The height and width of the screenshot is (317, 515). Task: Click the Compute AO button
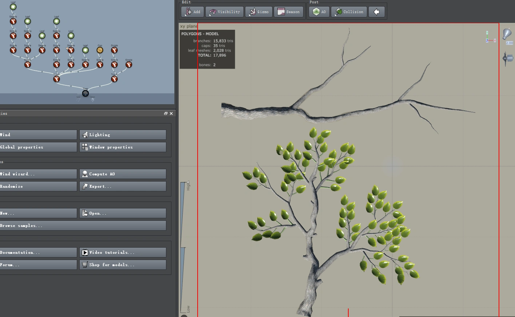tap(123, 174)
